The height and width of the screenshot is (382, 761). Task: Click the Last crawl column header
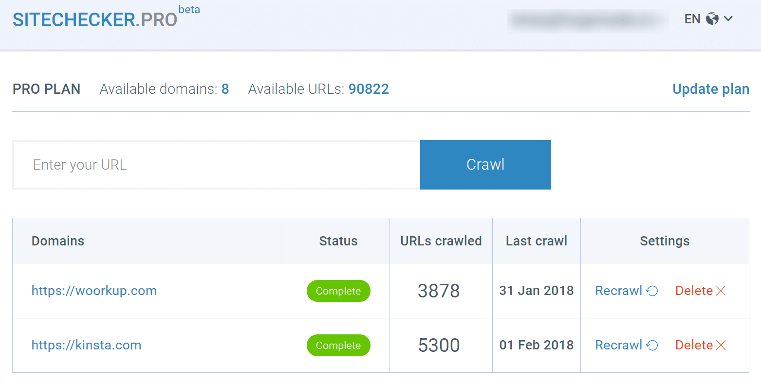pos(537,241)
